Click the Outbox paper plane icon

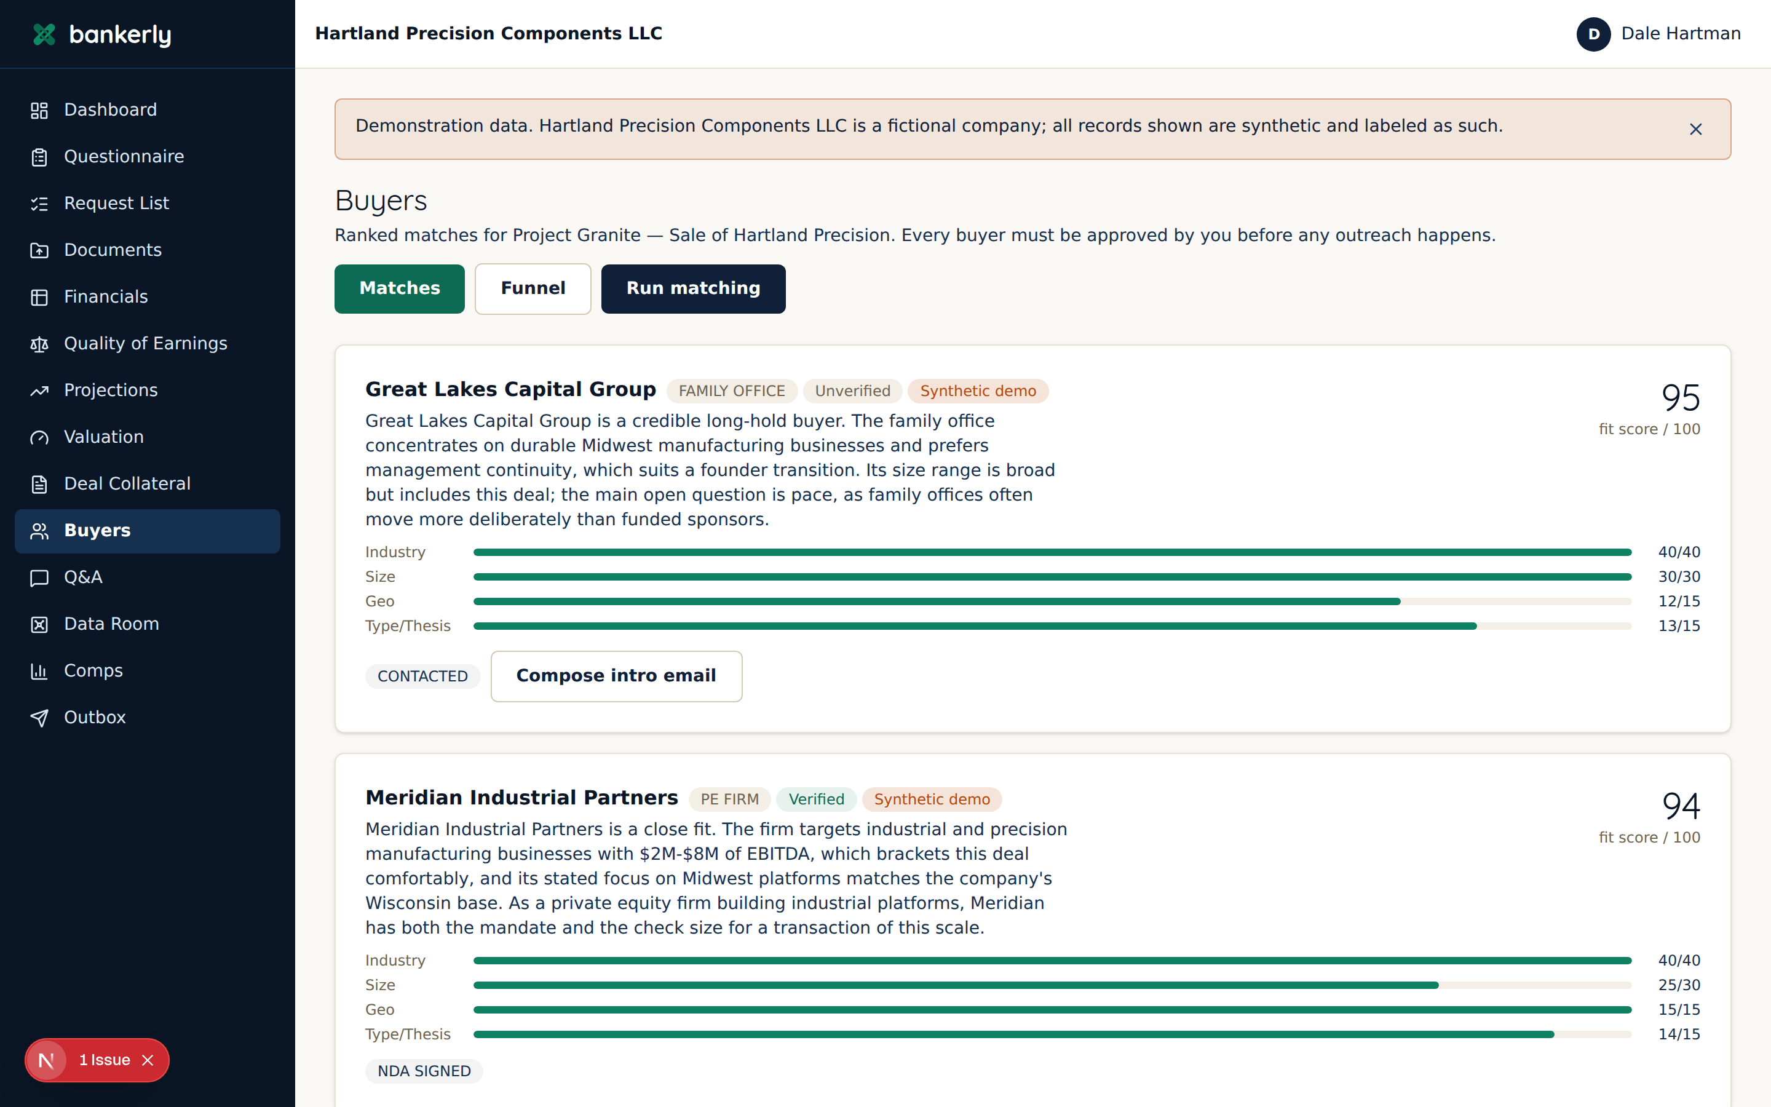[x=39, y=718]
